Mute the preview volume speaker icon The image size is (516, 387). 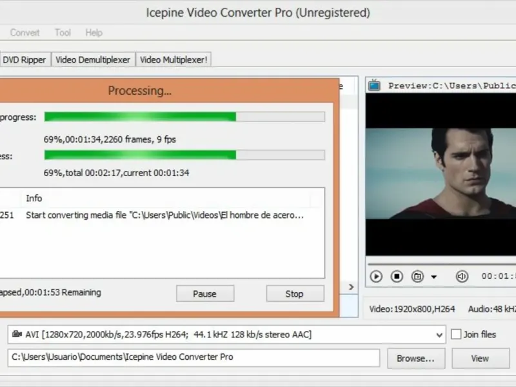tap(462, 277)
